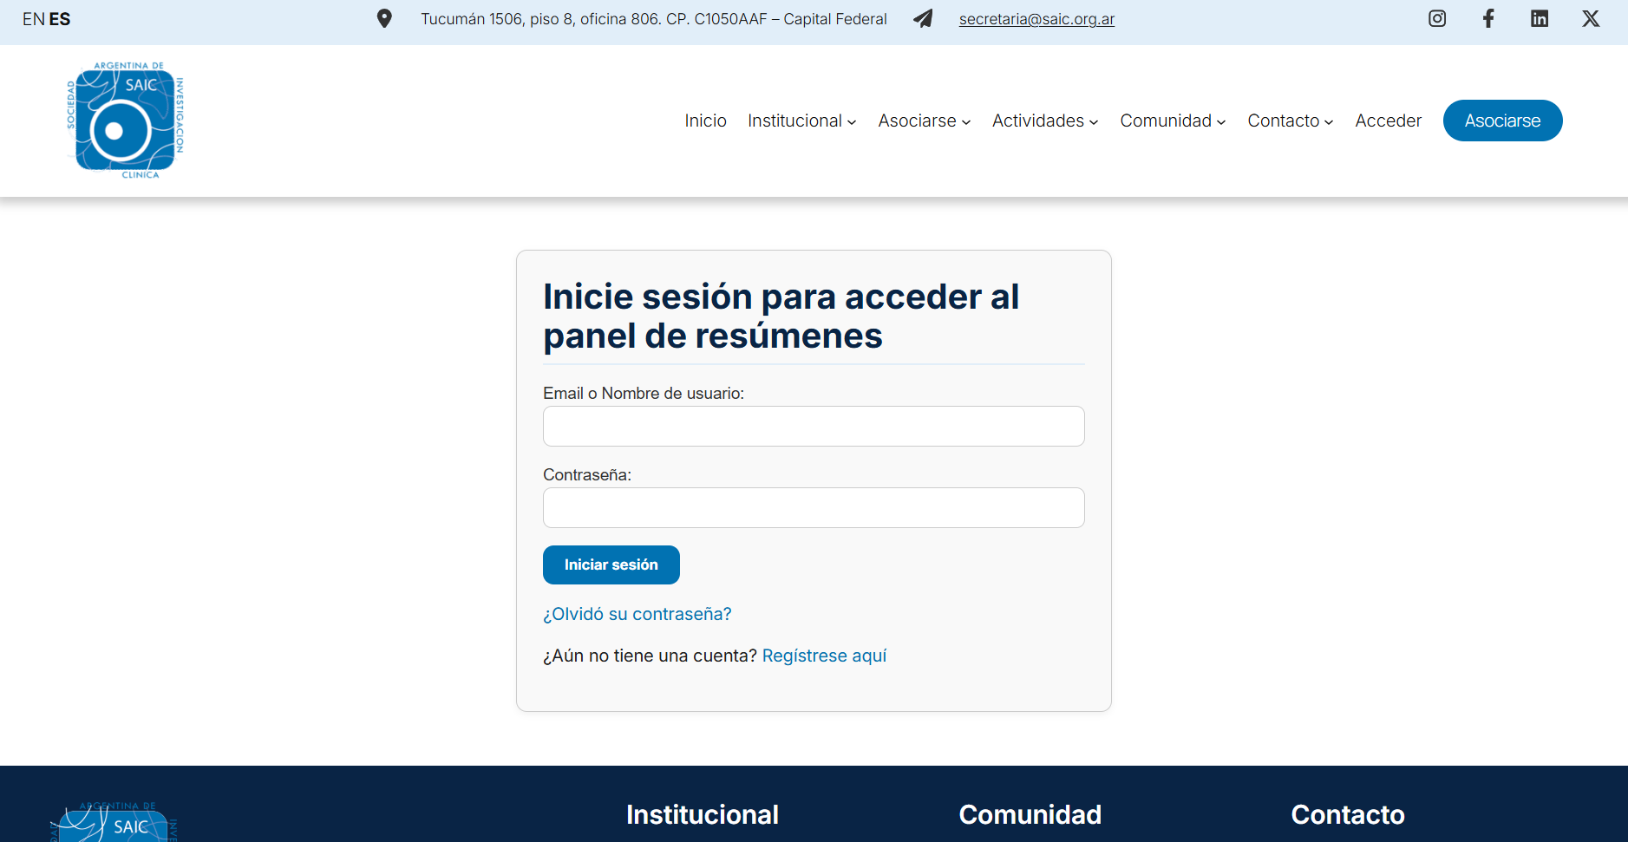Go to the Inicio menu item
1628x842 pixels.
pos(705,121)
